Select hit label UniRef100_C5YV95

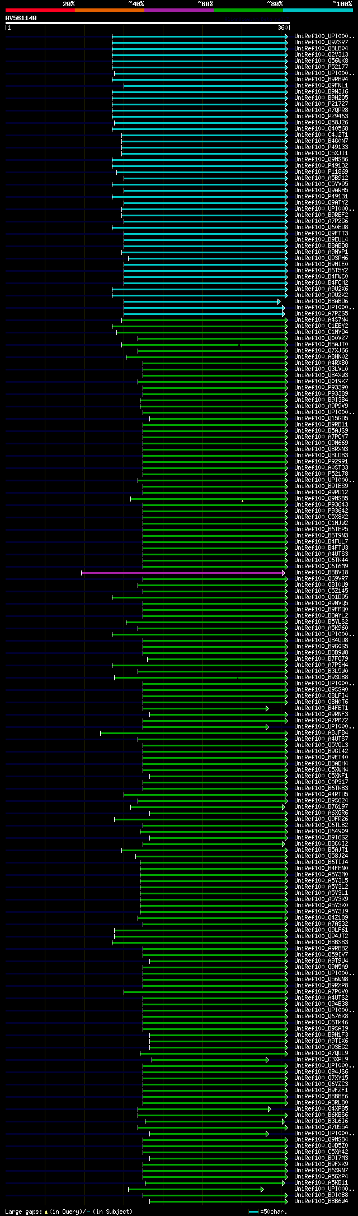pos(321,184)
